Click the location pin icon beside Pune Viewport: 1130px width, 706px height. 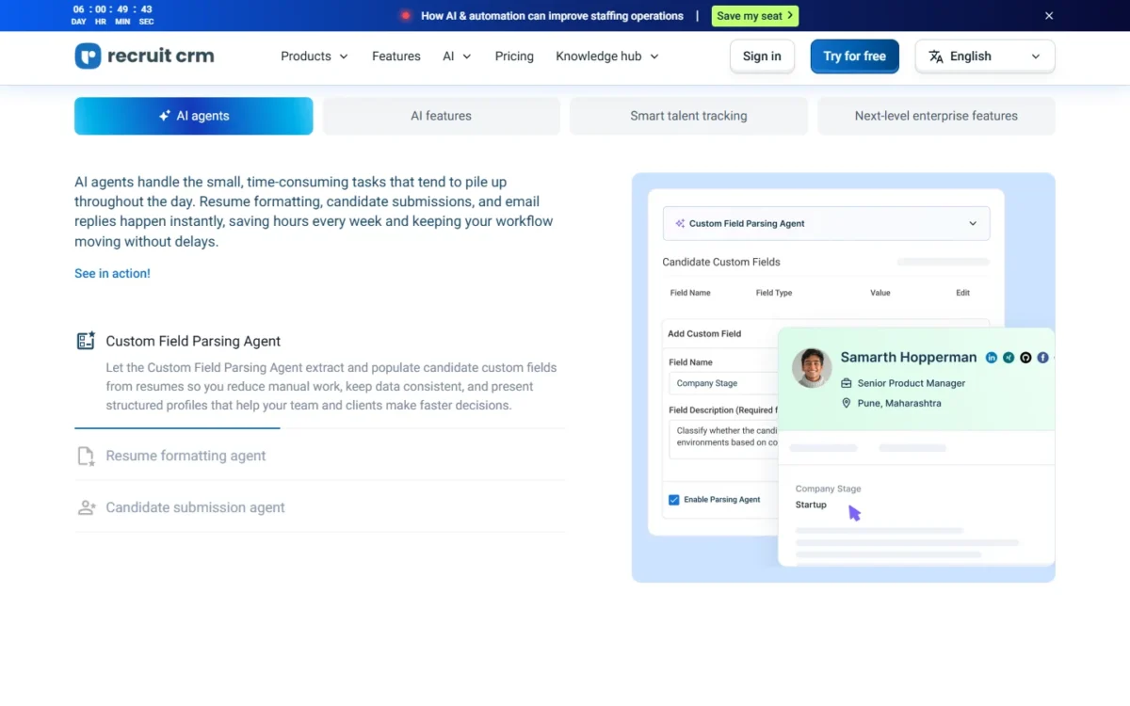click(x=847, y=403)
